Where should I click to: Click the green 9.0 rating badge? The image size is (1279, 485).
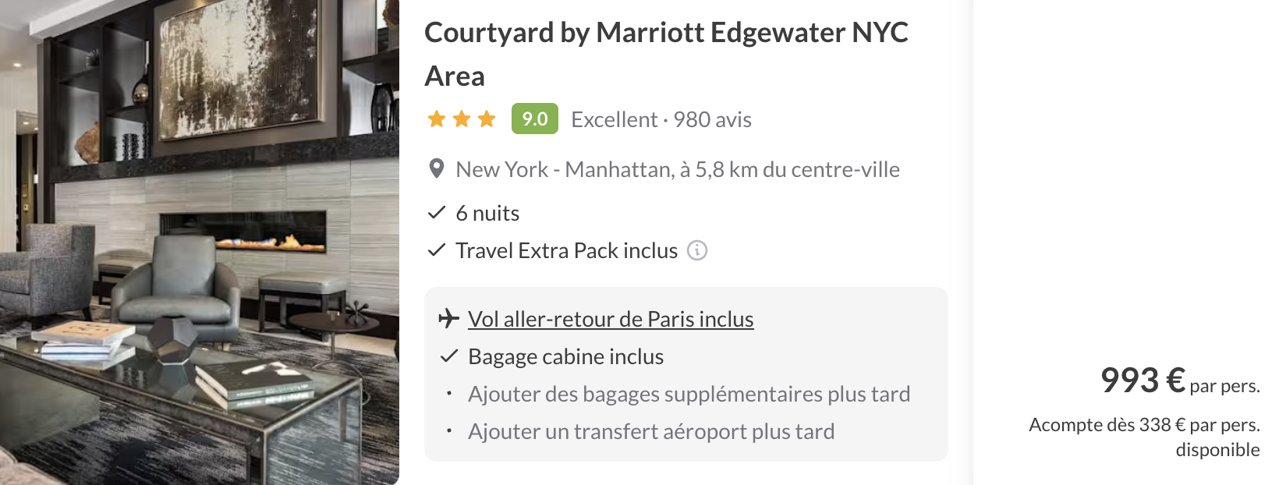point(535,119)
